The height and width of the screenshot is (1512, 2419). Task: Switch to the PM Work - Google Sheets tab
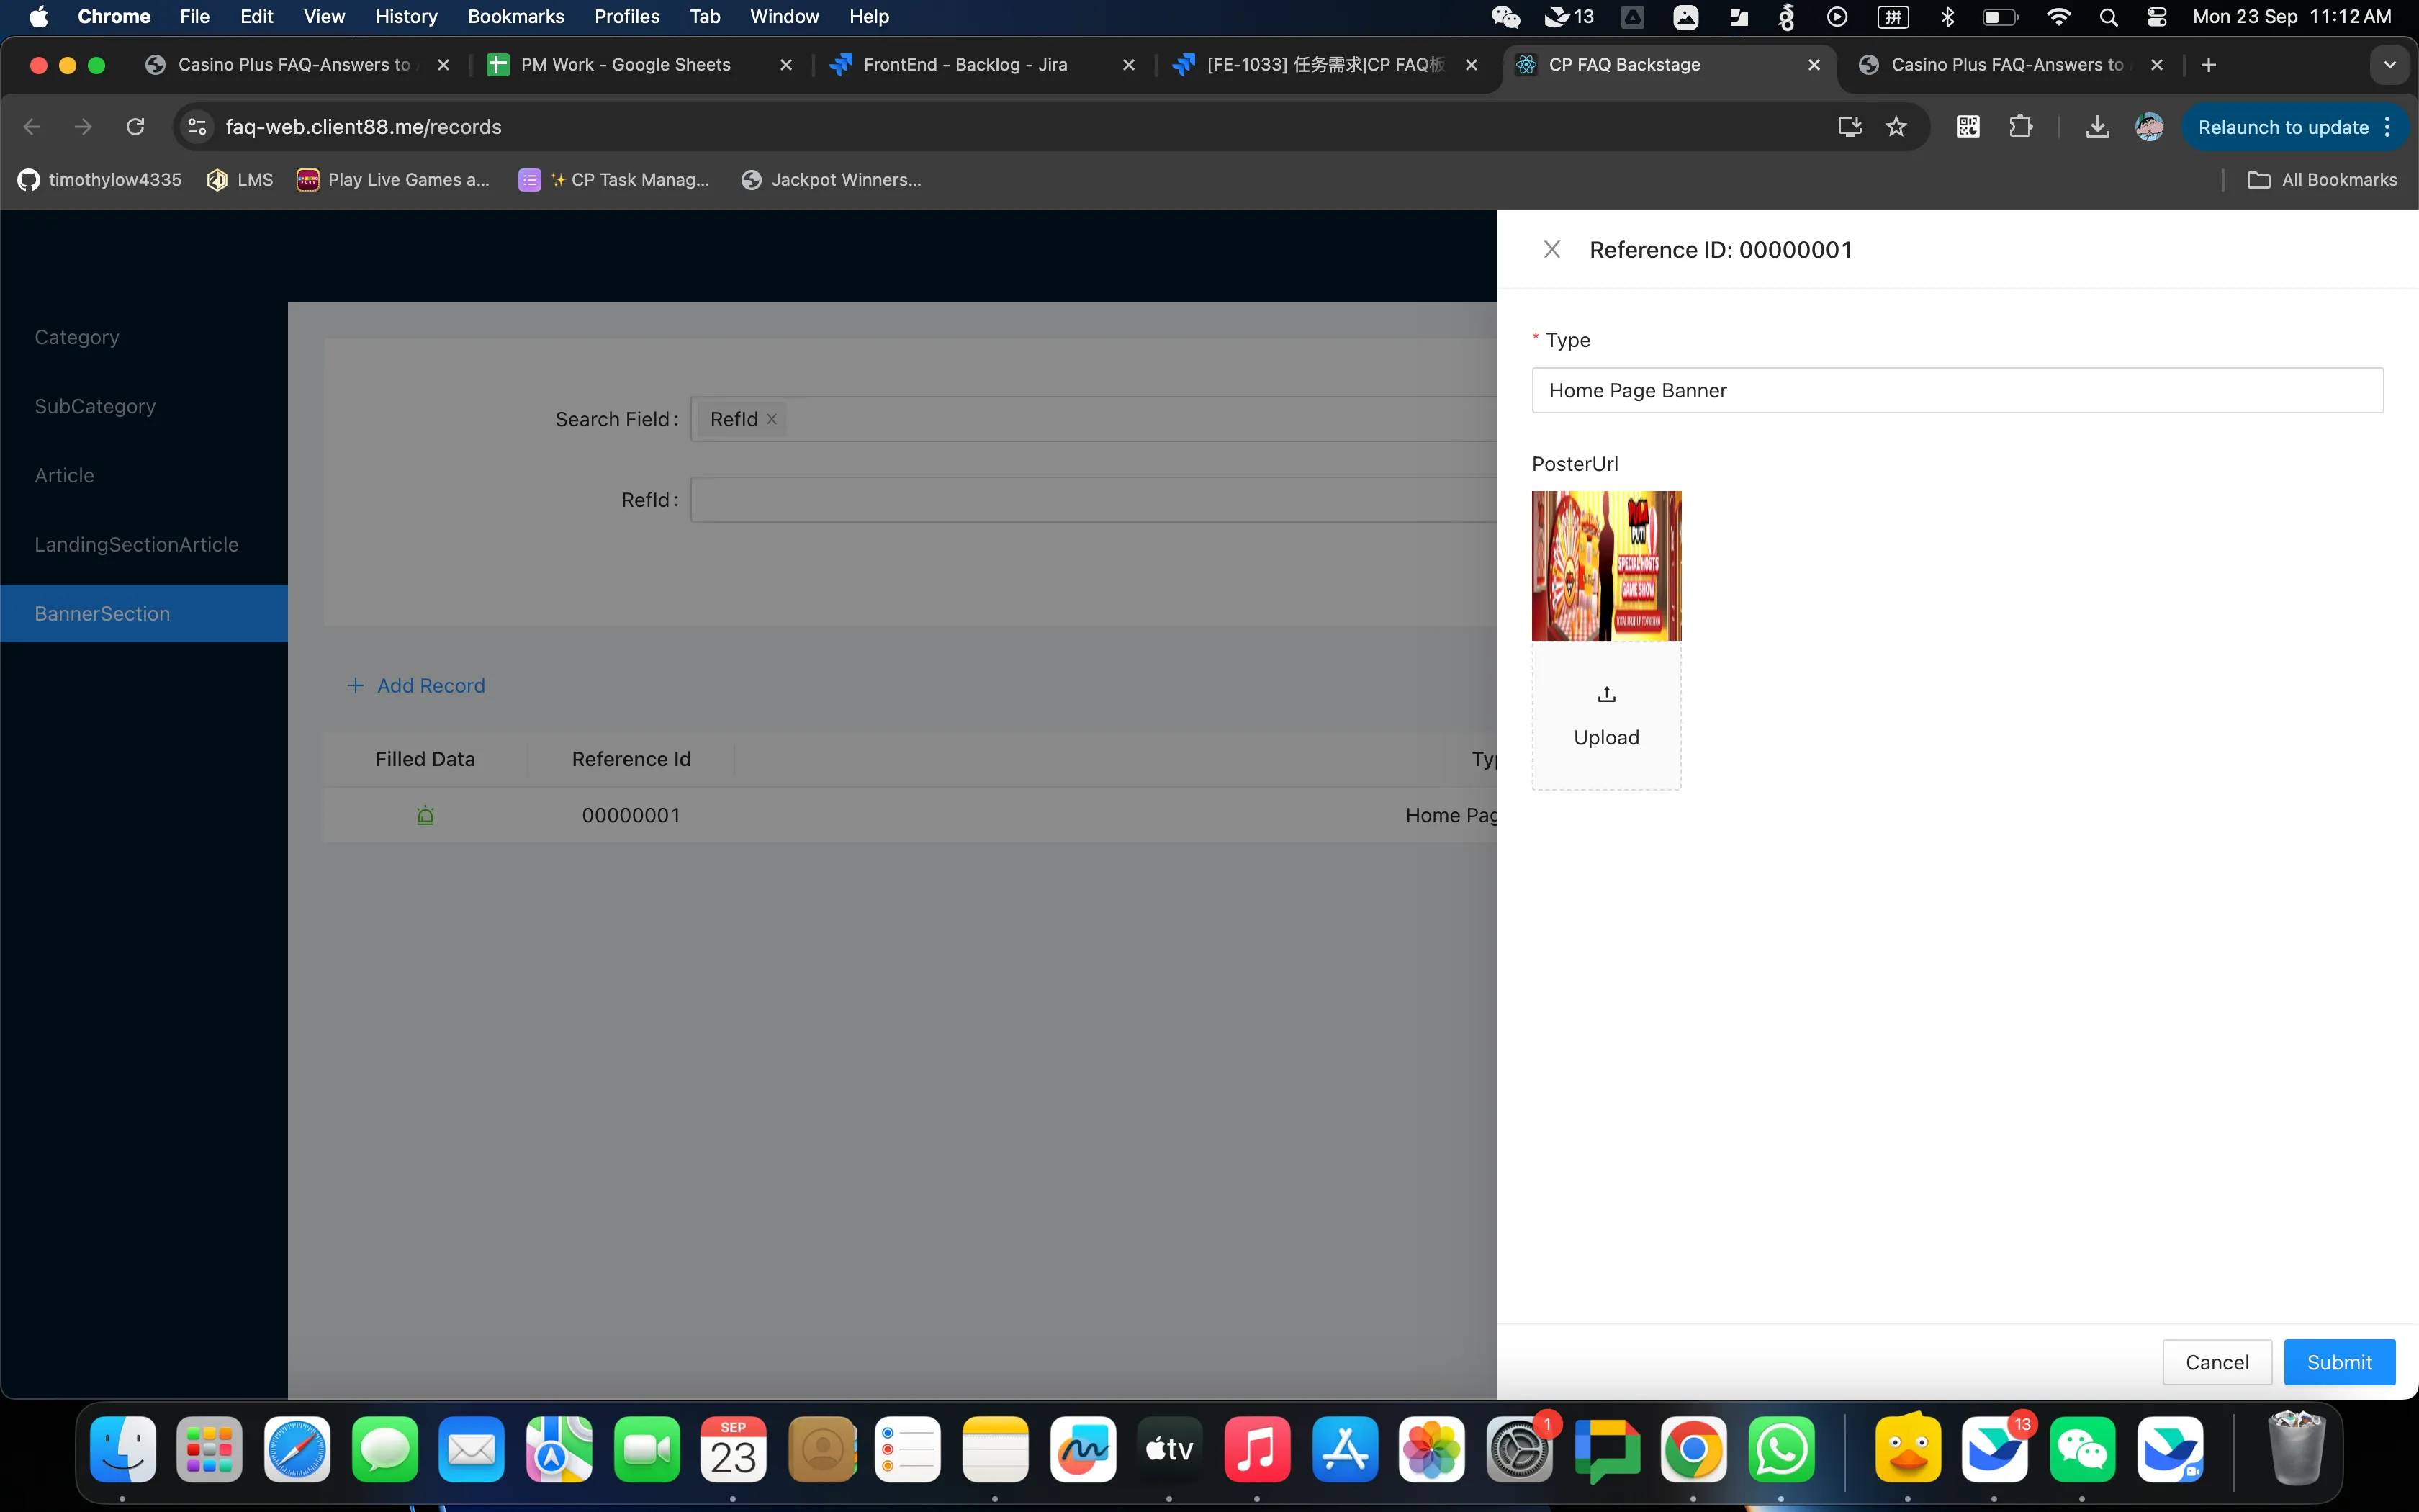626,65
